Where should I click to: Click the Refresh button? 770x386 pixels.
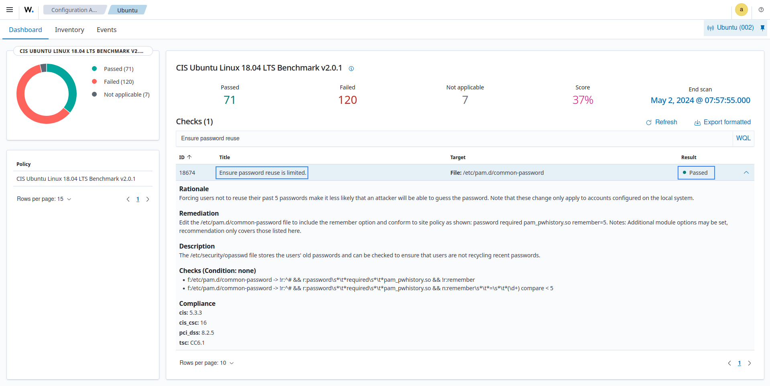coord(661,122)
